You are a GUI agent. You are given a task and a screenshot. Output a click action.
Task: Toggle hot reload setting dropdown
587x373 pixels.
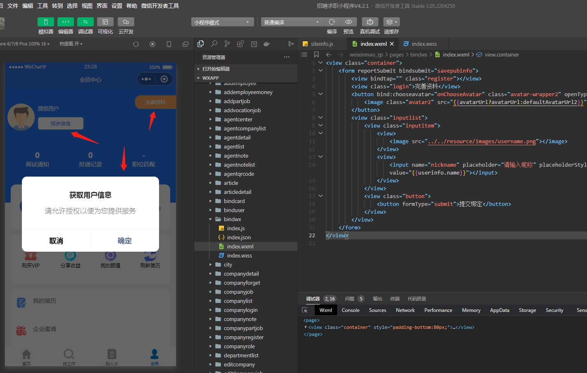point(71,44)
